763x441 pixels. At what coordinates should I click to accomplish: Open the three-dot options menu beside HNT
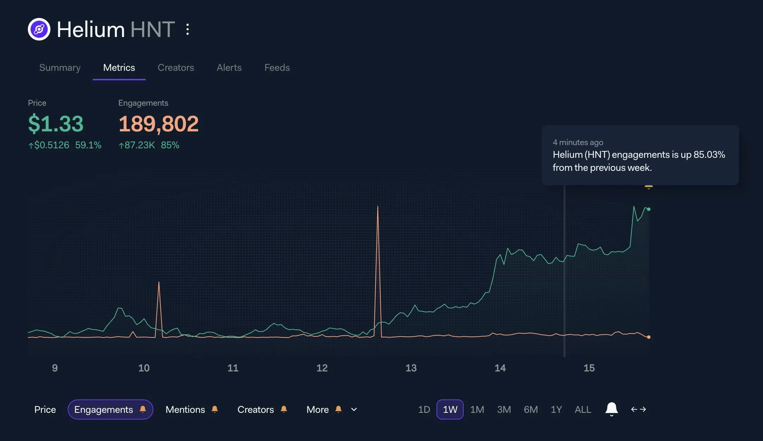click(187, 29)
